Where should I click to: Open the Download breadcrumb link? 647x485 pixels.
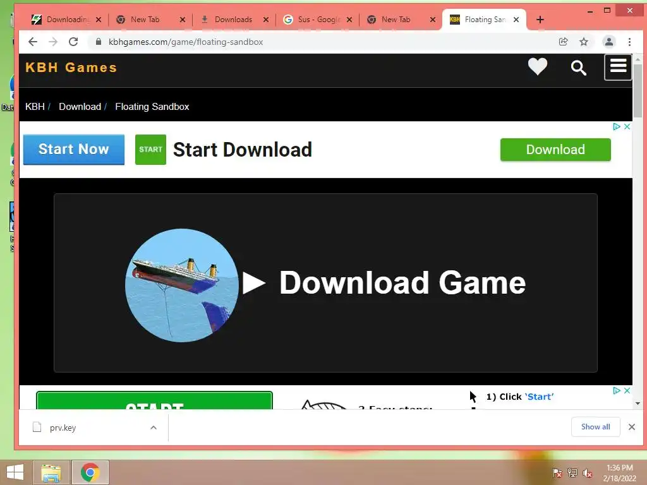80,106
